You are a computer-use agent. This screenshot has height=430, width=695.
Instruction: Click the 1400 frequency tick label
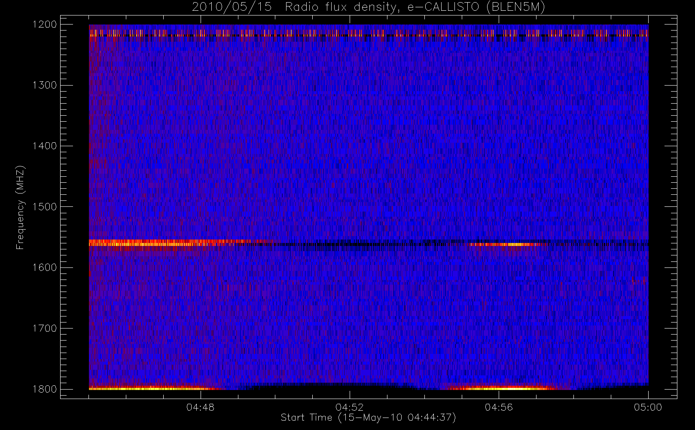45,146
